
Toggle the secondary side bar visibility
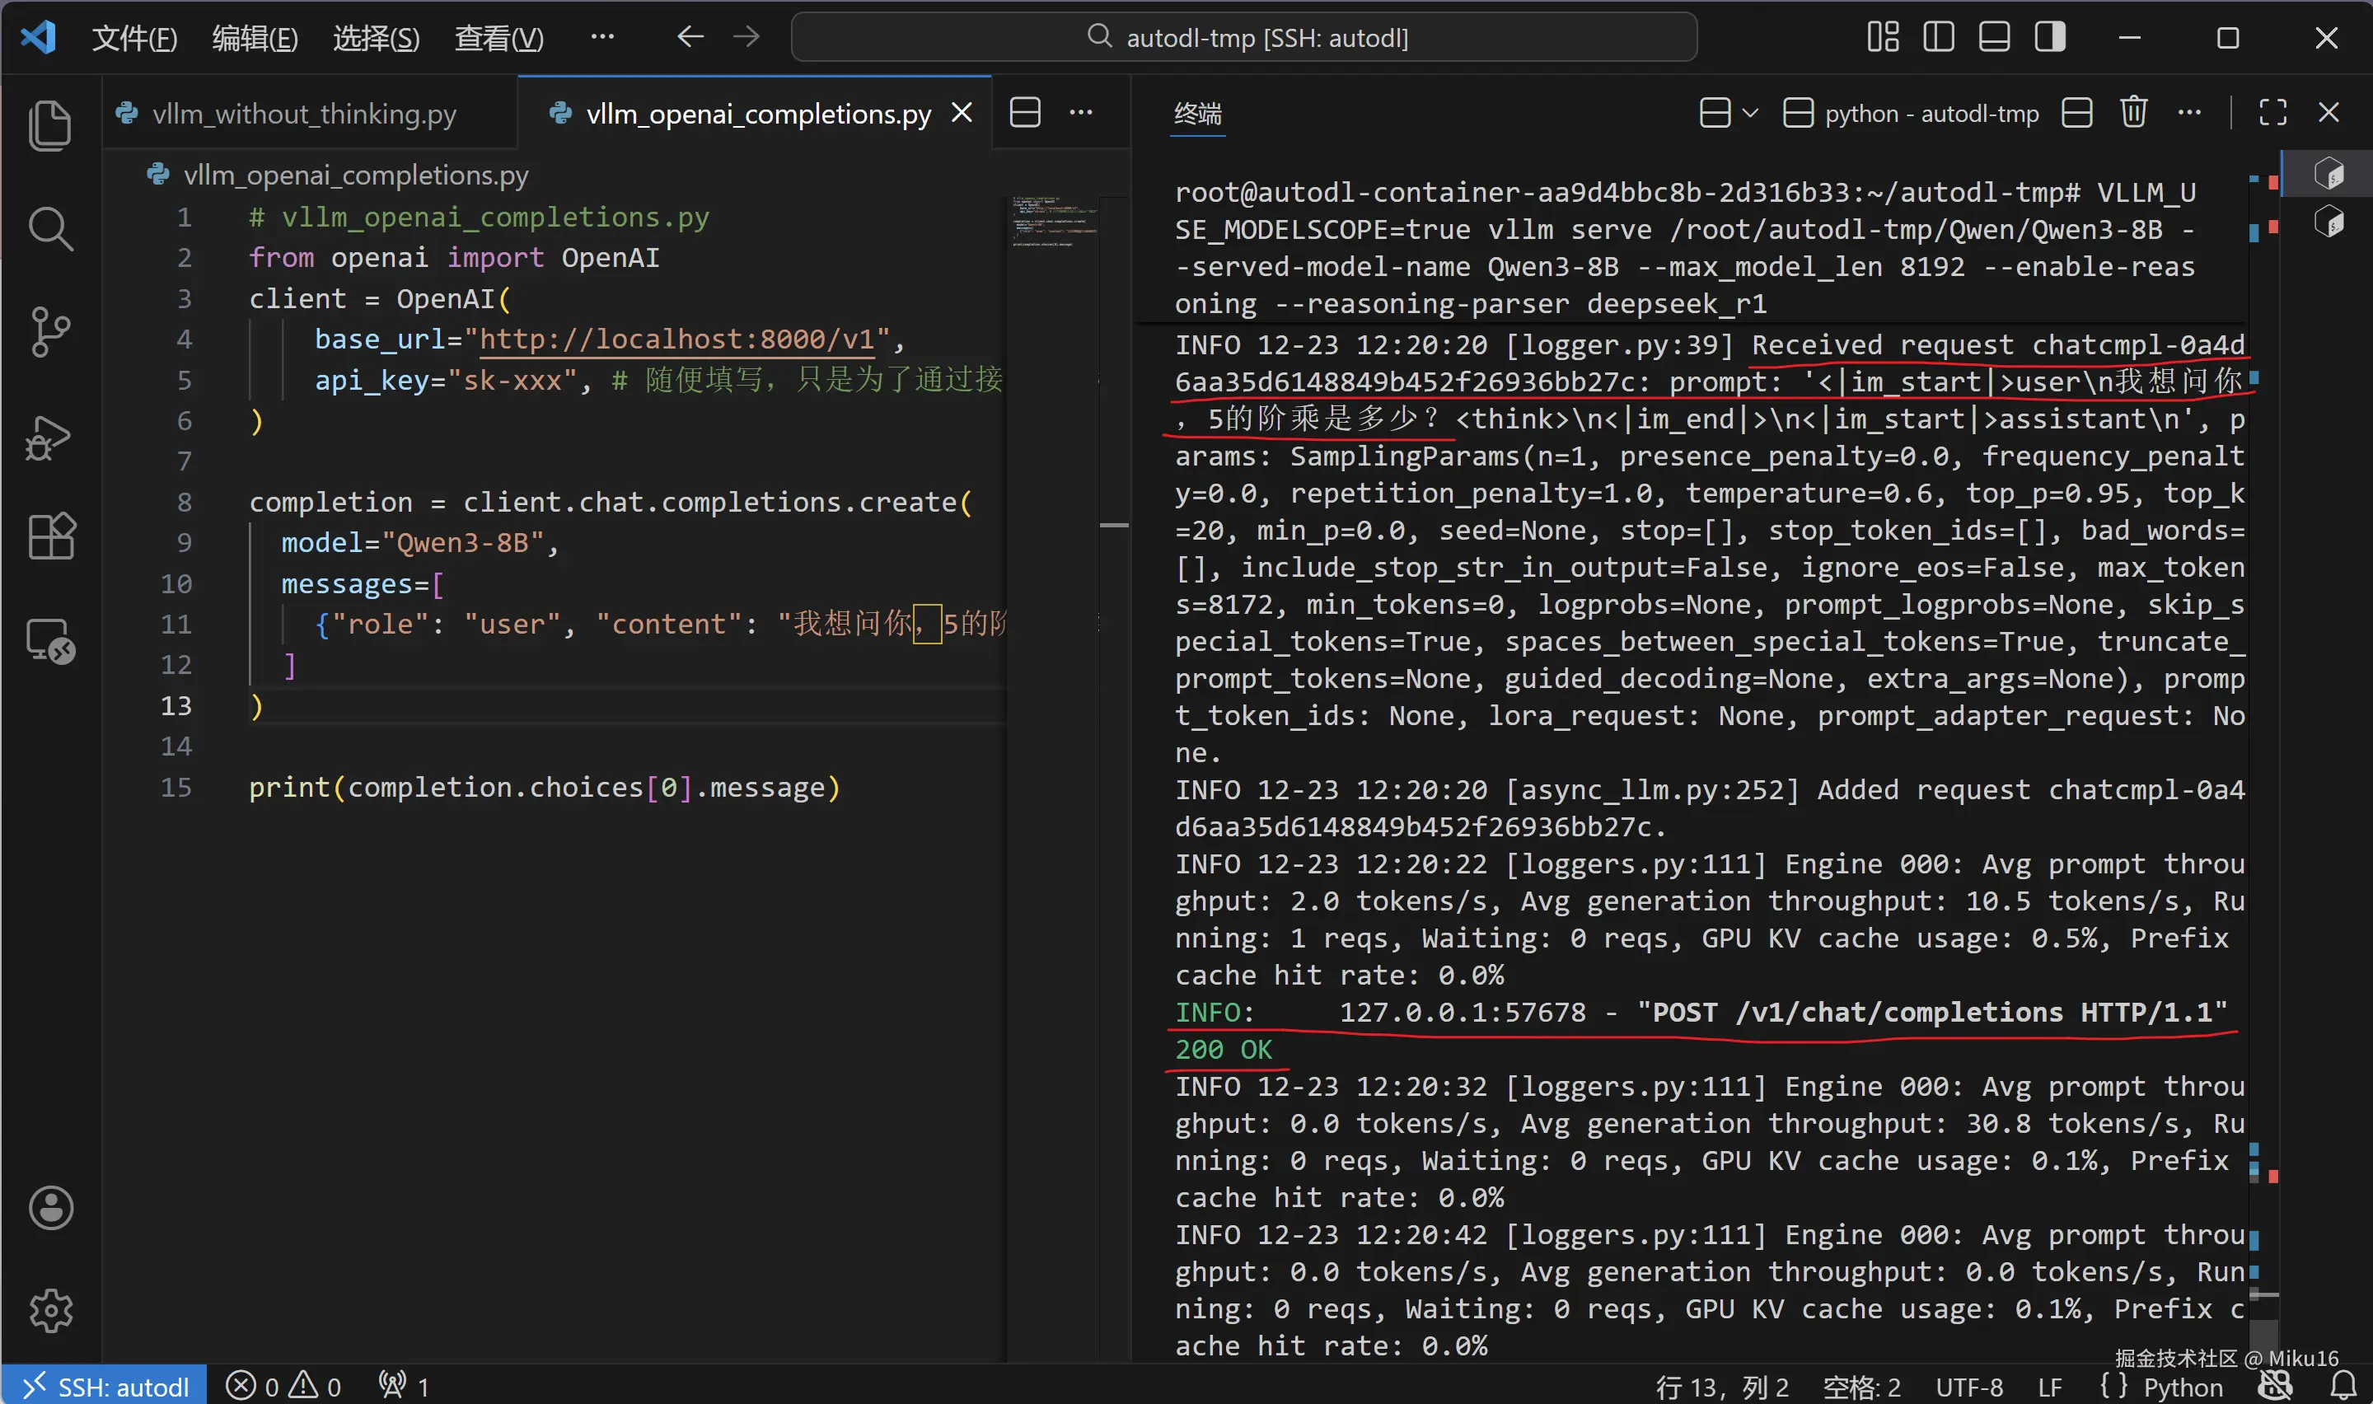(x=2049, y=38)
